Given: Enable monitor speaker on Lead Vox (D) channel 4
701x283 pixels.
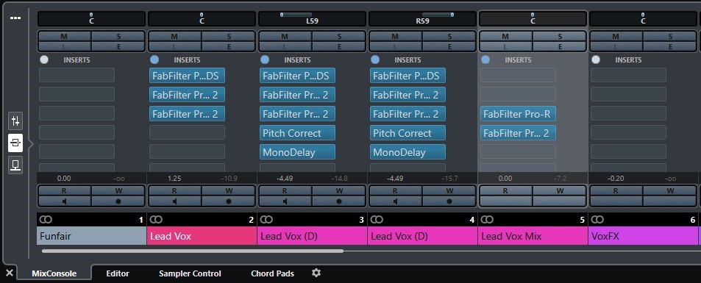Looking at the screenshot, I should (x=396, y=201).
